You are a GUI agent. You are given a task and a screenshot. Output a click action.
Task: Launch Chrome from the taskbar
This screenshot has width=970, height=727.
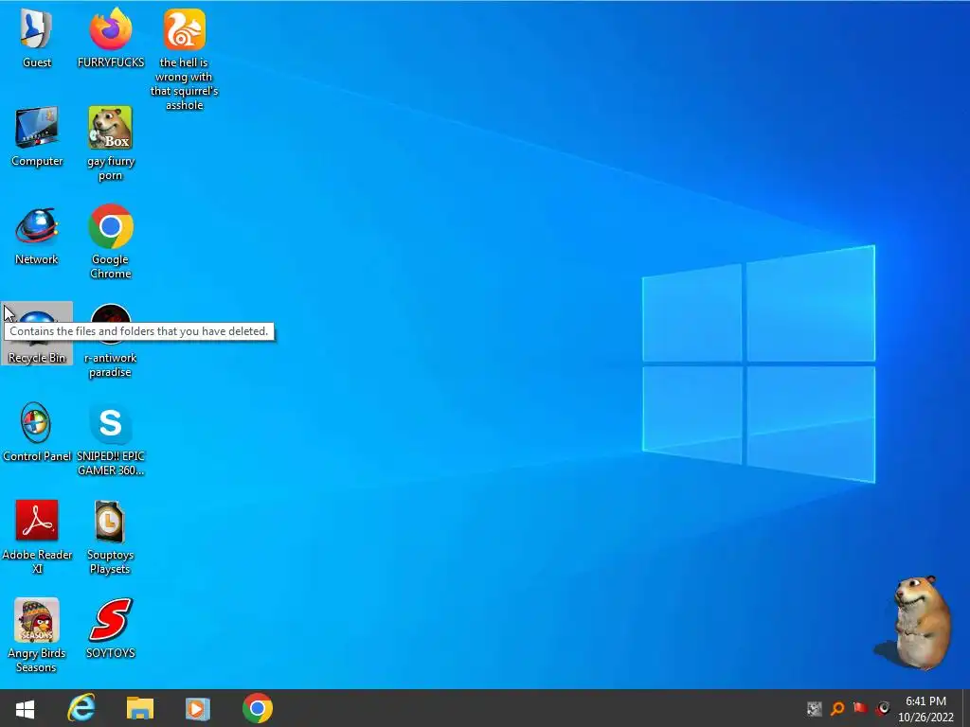[x=258, y=708]
